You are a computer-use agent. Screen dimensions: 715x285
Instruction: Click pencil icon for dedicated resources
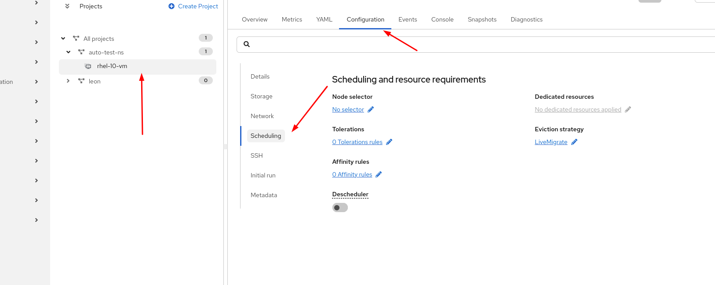[x=628, y=109]
